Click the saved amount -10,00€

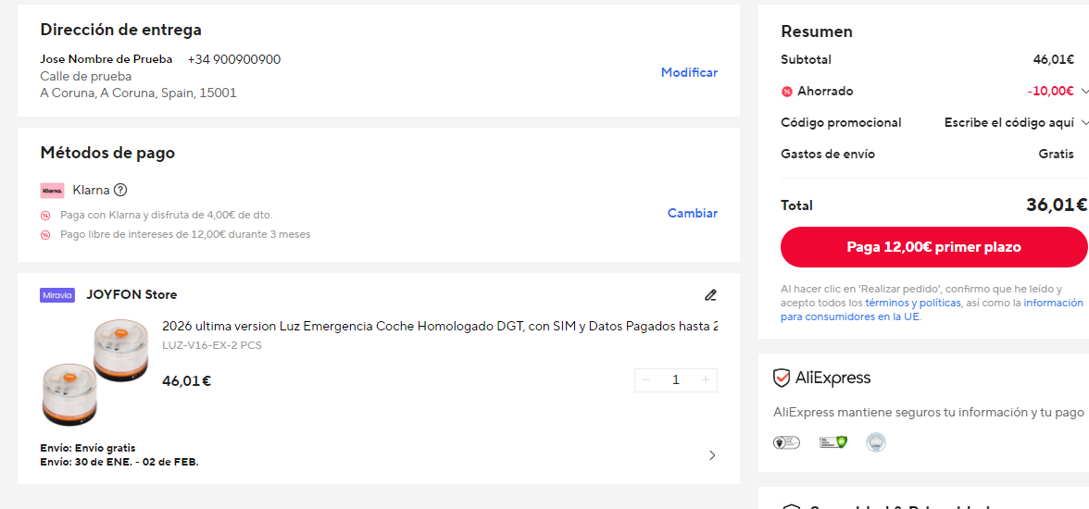click(1050, 91)
